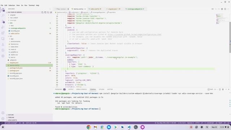231x130 pixels.
Task: Click the coverageReporter breadcrumb segment
Action: (x=98, y=12)
